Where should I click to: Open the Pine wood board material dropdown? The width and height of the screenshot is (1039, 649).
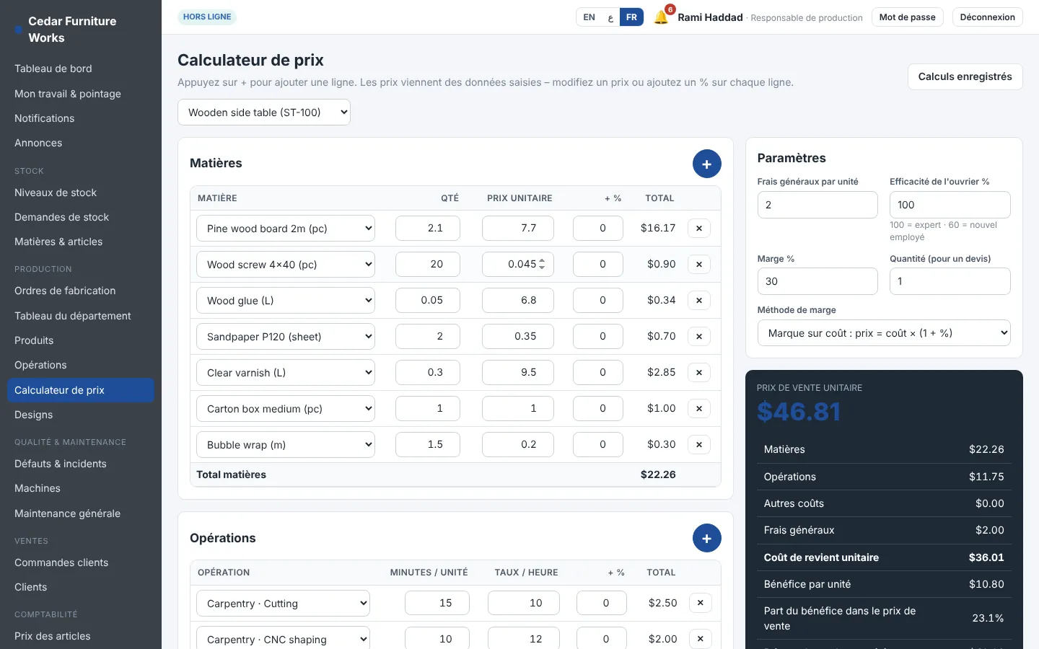pos(286,229)
